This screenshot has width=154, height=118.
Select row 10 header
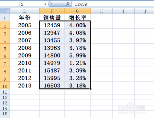[5, 85]
